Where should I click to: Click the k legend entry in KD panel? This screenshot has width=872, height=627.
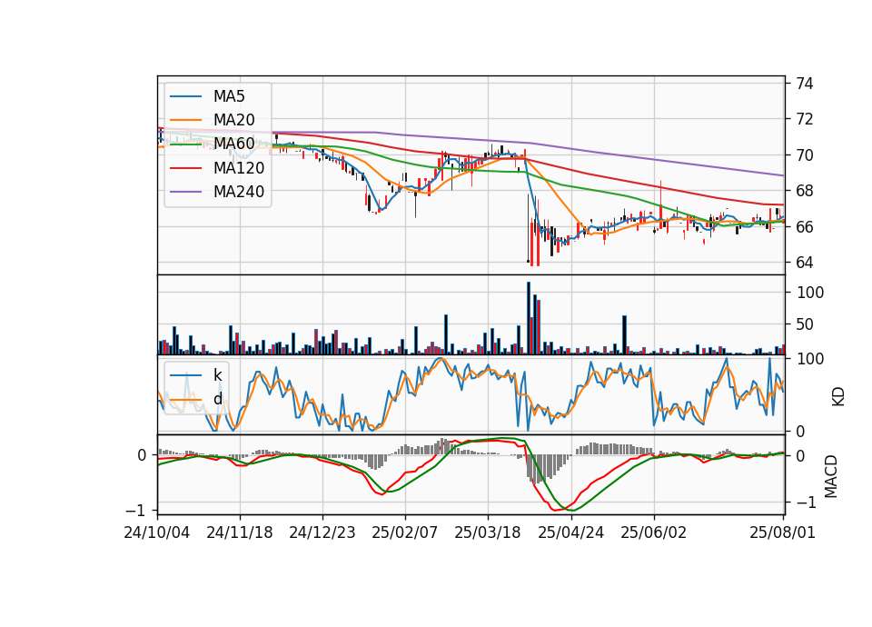pos(217,375)
